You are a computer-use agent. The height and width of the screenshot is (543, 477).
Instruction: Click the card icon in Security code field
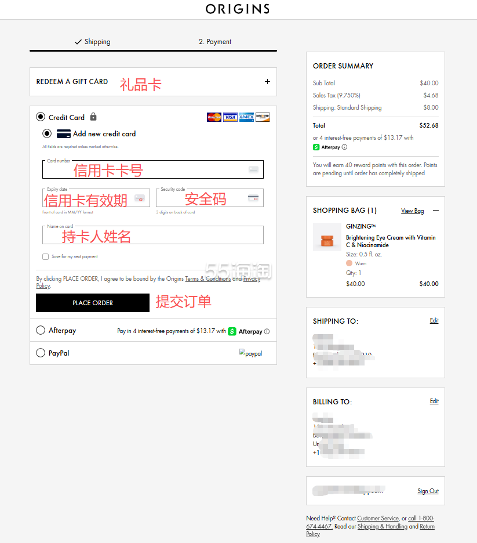click(x=253, y=198)
